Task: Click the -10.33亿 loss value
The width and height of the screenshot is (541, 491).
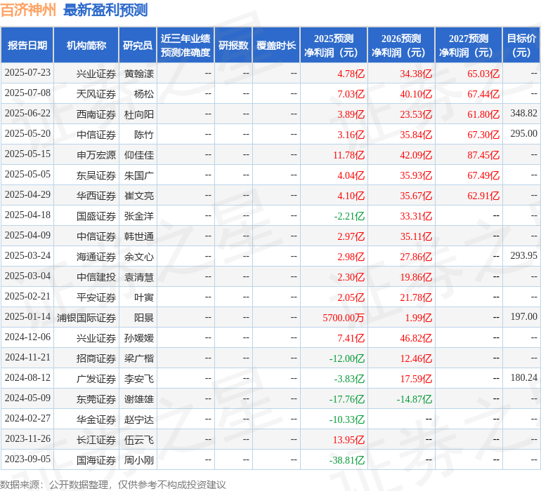Action: [347, 419]
